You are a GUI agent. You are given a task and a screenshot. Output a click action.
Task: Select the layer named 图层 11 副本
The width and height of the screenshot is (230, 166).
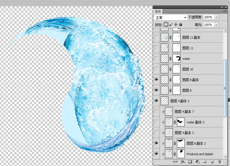[191, 37]
